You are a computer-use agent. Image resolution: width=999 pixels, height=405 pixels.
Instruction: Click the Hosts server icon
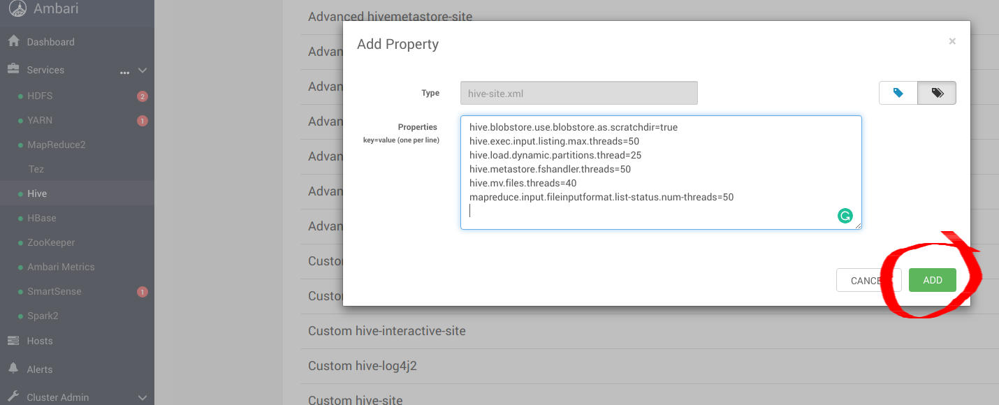[13, 341]
